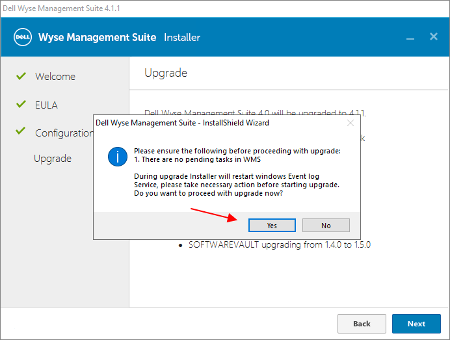The image size is (450, 340).
Task: Click the Wyse Management Suite Installer header title
Action: point(120,37)
